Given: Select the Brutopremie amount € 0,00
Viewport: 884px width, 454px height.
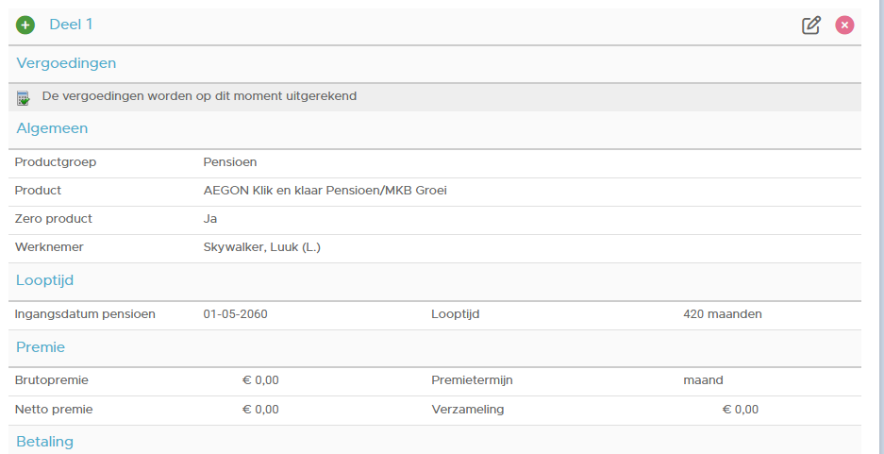Looking at the screenshot, I should [x=260, y=380].
